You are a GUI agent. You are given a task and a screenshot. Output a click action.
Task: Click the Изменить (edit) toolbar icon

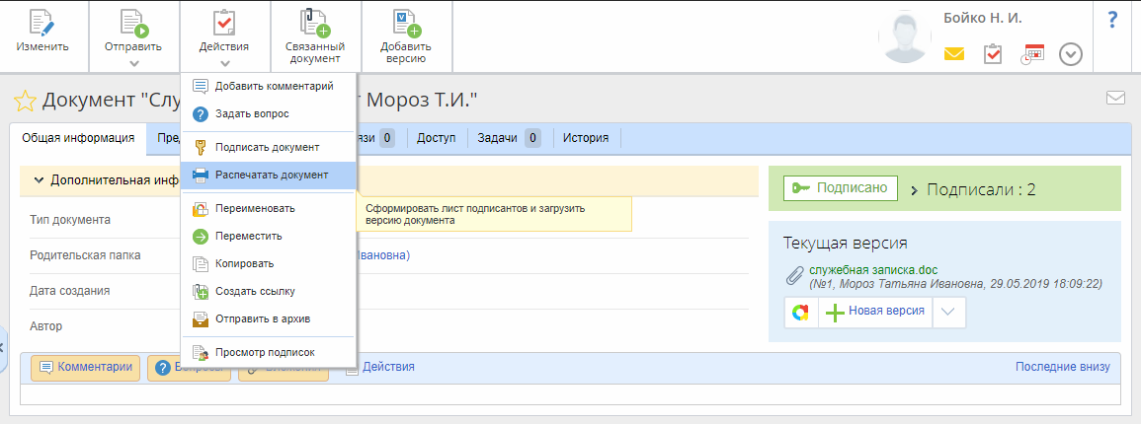tap(42, 24)
